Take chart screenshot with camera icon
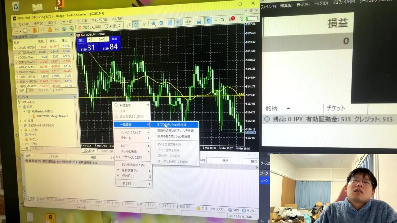The width and height of the screenshot is (397, 223). point(199,22)
